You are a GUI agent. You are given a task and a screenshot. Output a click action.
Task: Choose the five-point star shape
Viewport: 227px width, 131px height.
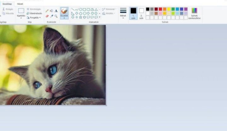(x=80, y=17)
